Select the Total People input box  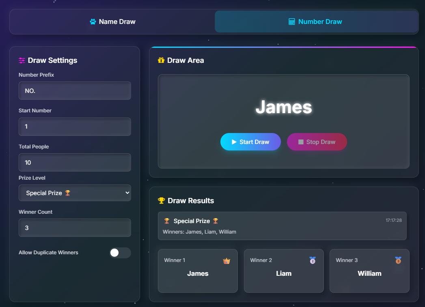(x=75, y=162)
